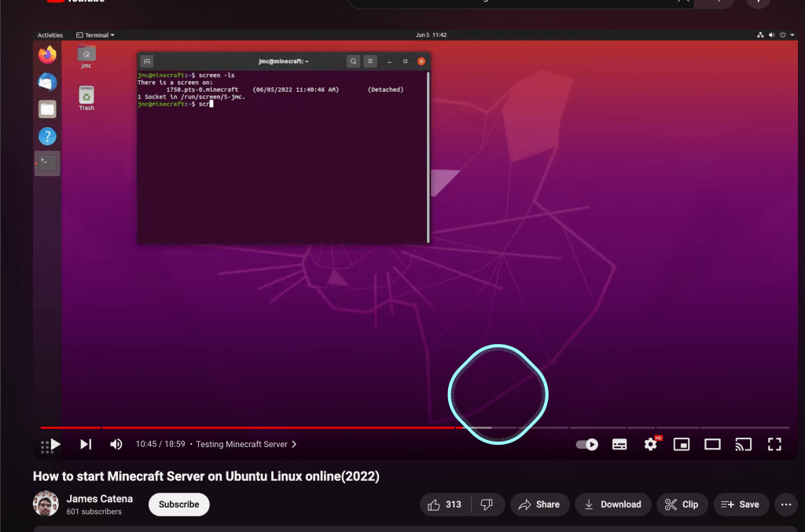This screenshot has height=532, width=805.
Task: Click the network status icon
Action: coord(760,35)
